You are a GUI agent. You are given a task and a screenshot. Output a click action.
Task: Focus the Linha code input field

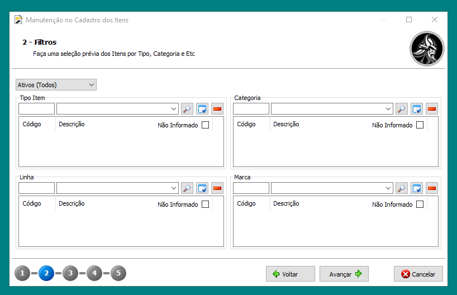[36, 188]
